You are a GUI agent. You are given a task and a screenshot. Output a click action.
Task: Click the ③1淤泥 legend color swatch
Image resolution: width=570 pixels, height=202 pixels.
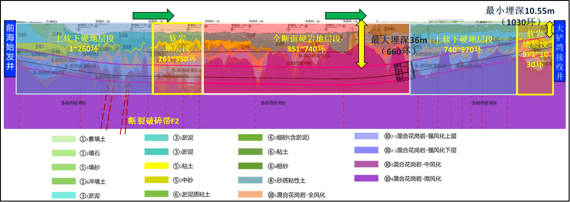coord(64,195)
